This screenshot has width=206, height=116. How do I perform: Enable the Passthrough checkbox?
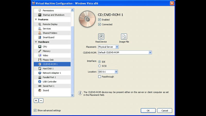[99, 77]
